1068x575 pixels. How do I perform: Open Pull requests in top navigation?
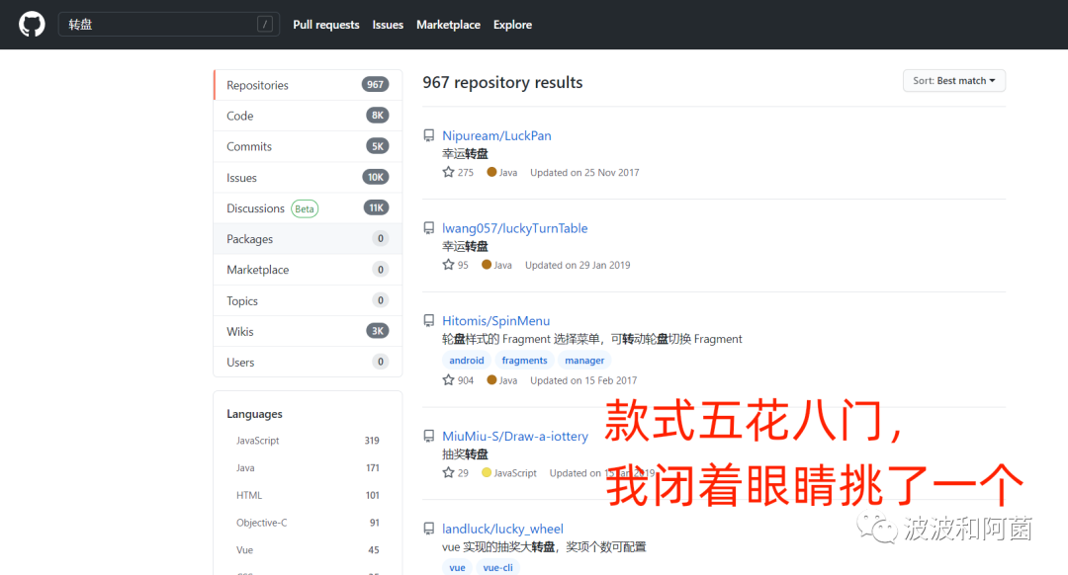point(325,25)
